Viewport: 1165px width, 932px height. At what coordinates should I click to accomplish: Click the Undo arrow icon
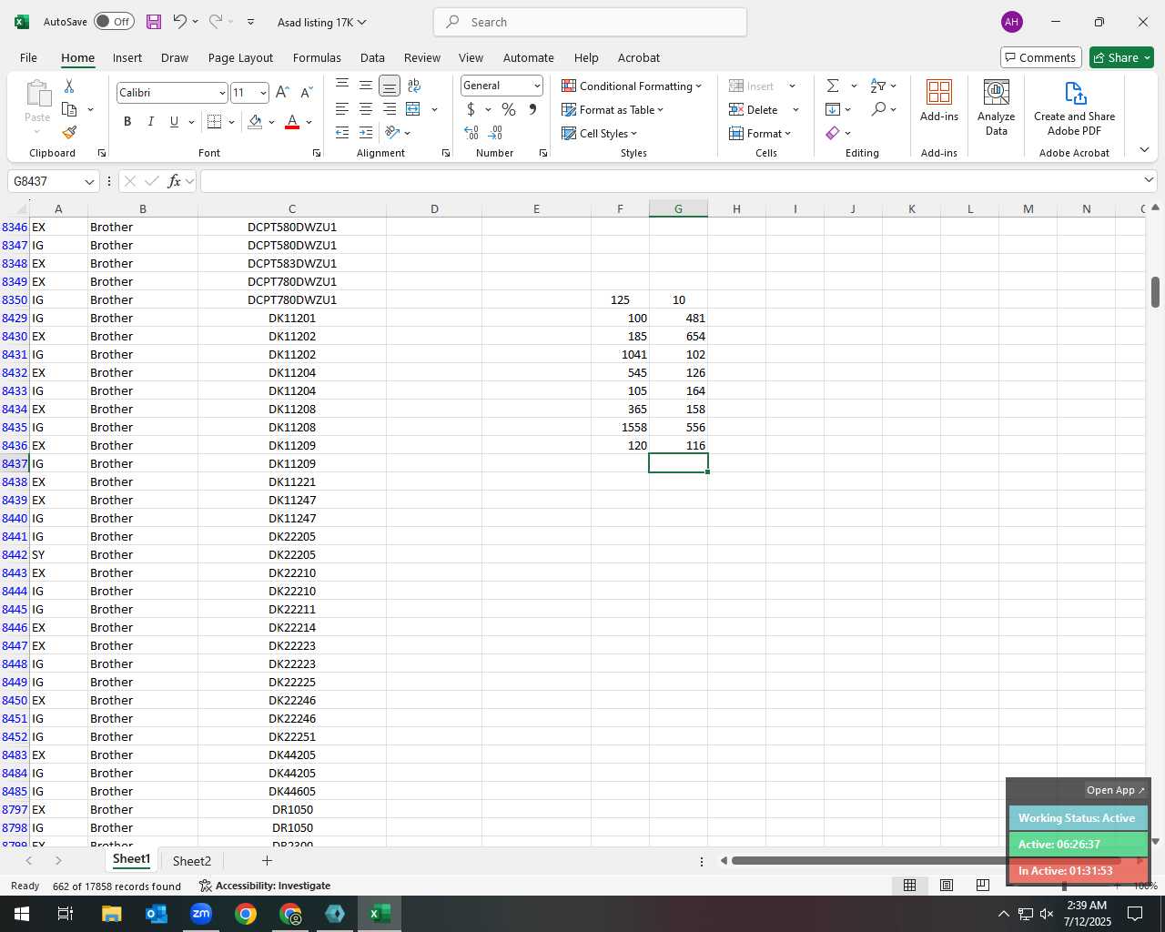pyautogui.click(x=179, y=22)
